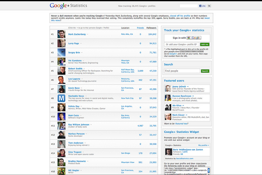Click Mark Zuckerberg's profile photo
This screenshot has width=262, height=175.
[x=61, y=34]
